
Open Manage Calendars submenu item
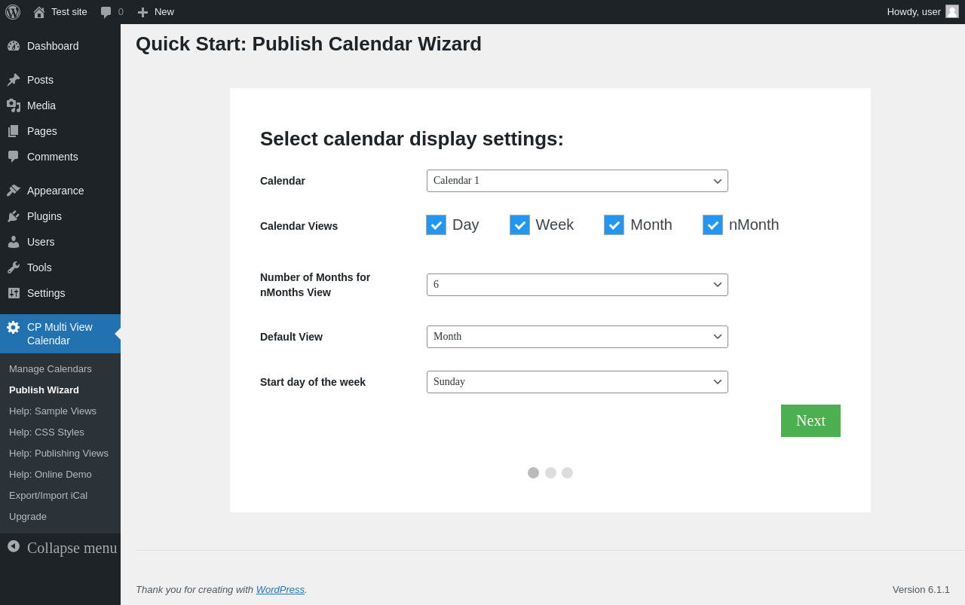(x=51, y=369)
